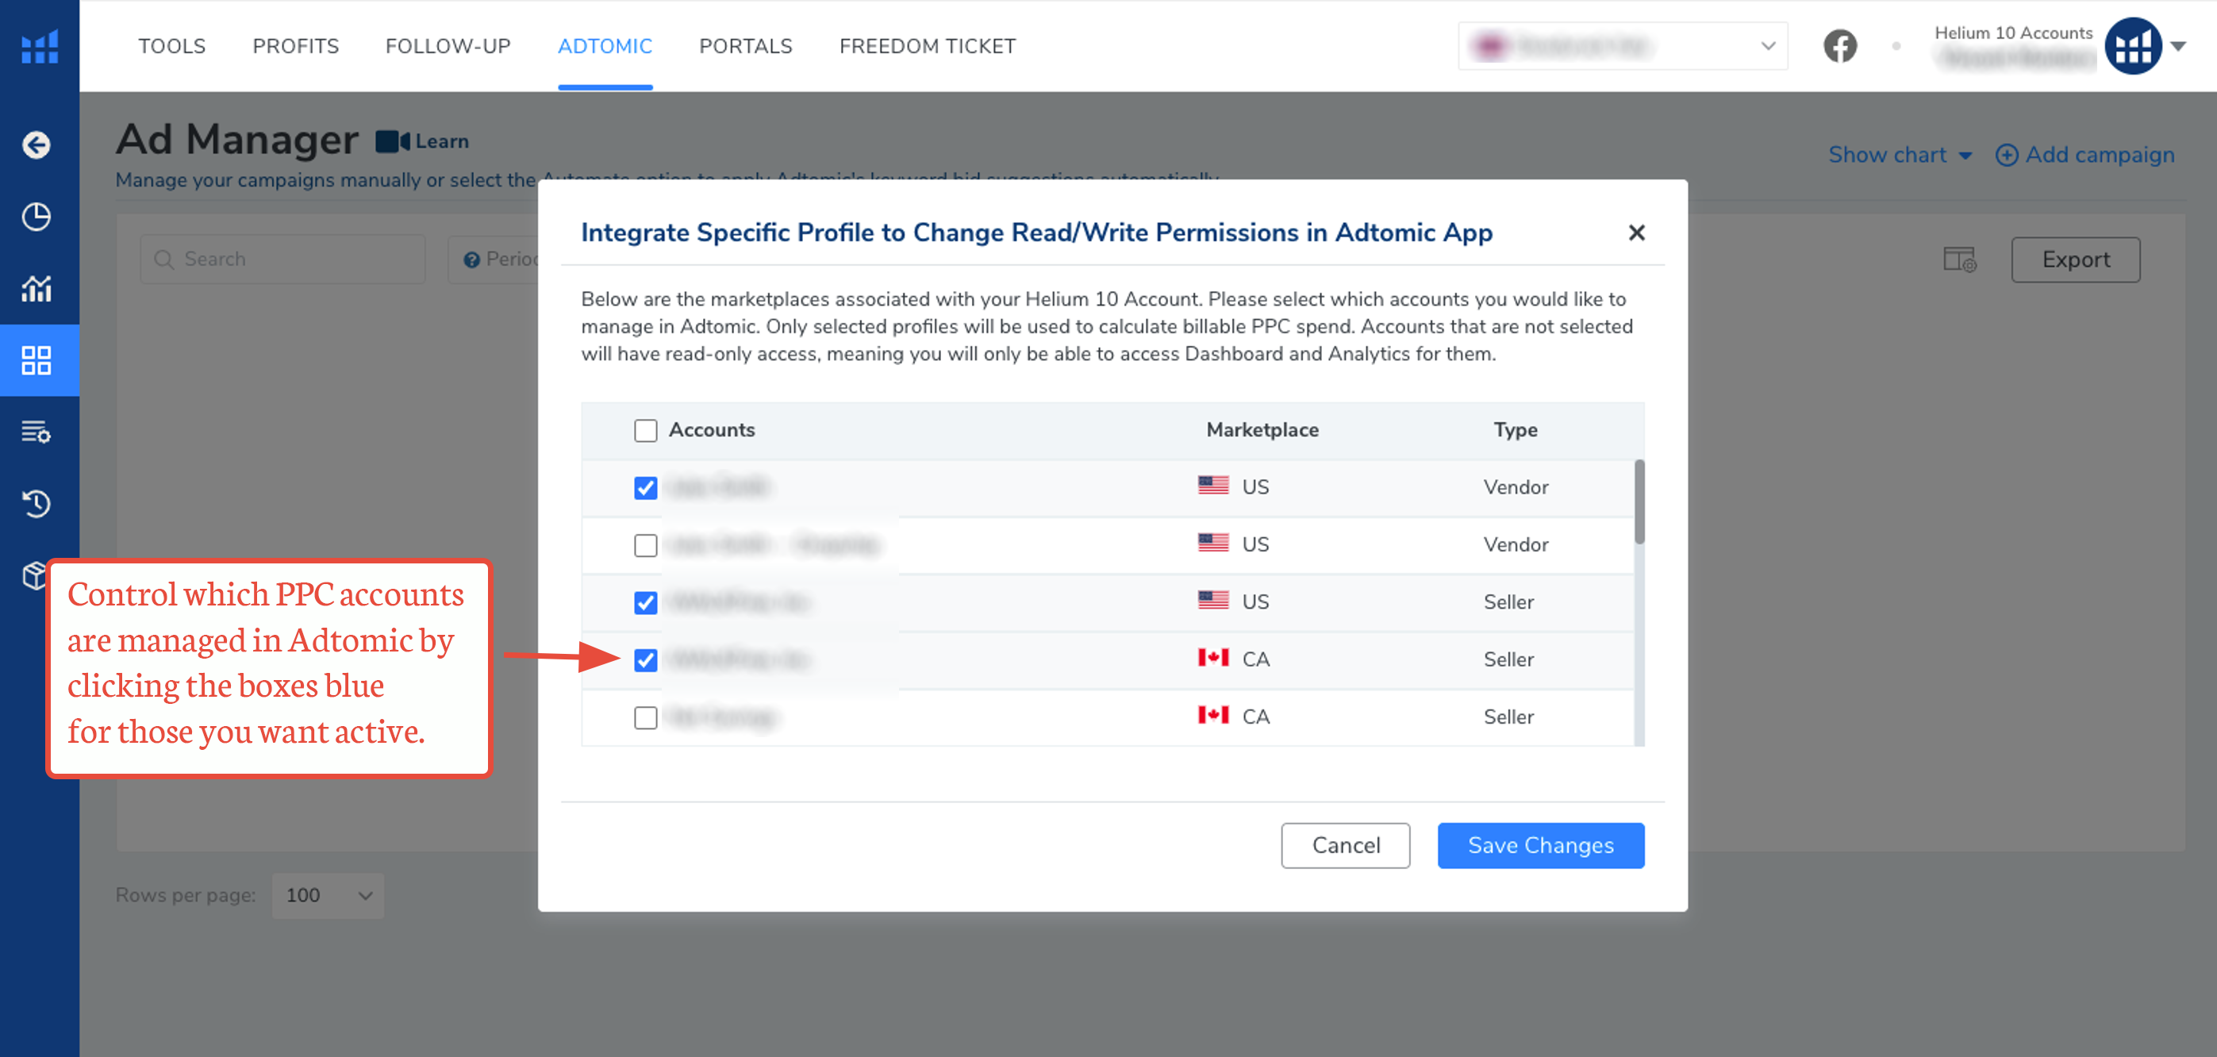The height and width of the screenshot is (1057, 2217).
Task: Uncheck the first US Vendor account
Action: 645,487
